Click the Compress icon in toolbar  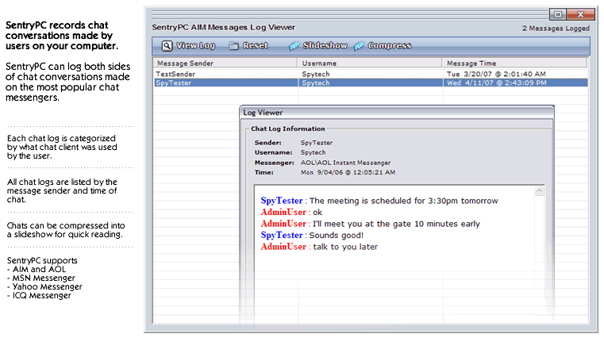pos(359,46)
